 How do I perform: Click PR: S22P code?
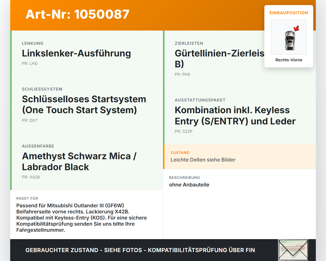pos(184,131)
